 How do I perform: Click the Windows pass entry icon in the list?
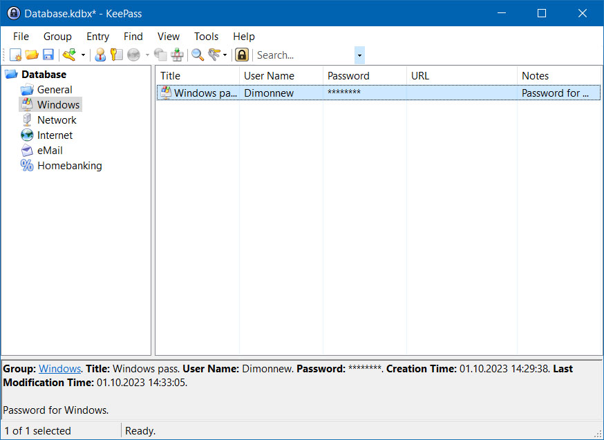click(x=166, y=93)
